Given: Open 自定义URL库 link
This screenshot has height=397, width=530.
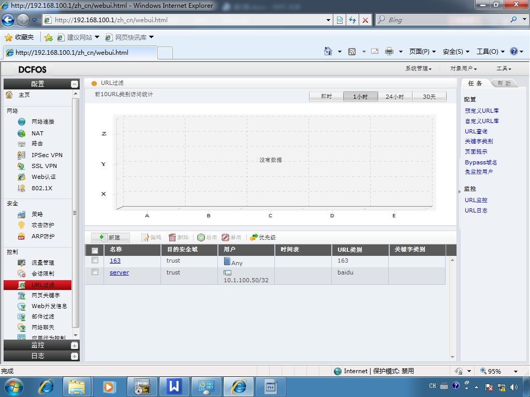Looking at the screenshot, I should (482, 121).
